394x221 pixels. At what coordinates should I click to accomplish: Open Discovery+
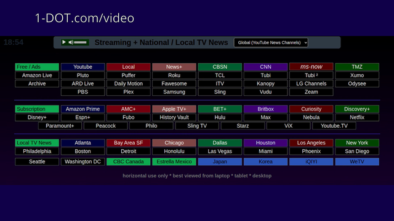click(x=357, y=109)
